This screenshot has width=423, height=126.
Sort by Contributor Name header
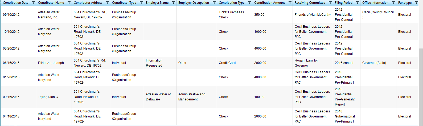[x=51, y=3]
